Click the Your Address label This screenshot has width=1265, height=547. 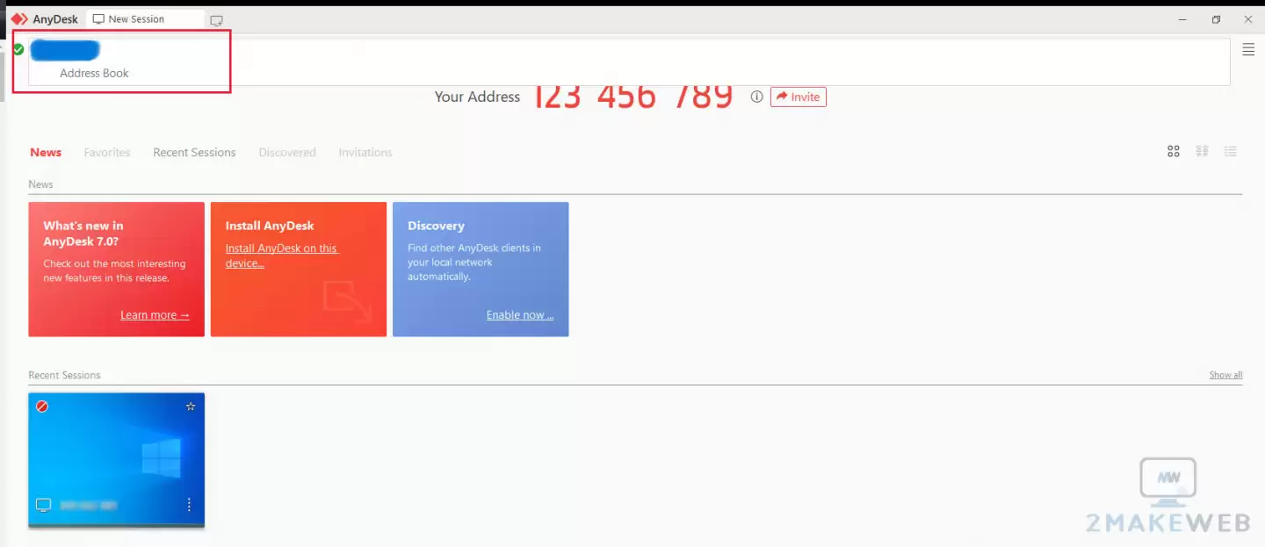click(477, 97)
